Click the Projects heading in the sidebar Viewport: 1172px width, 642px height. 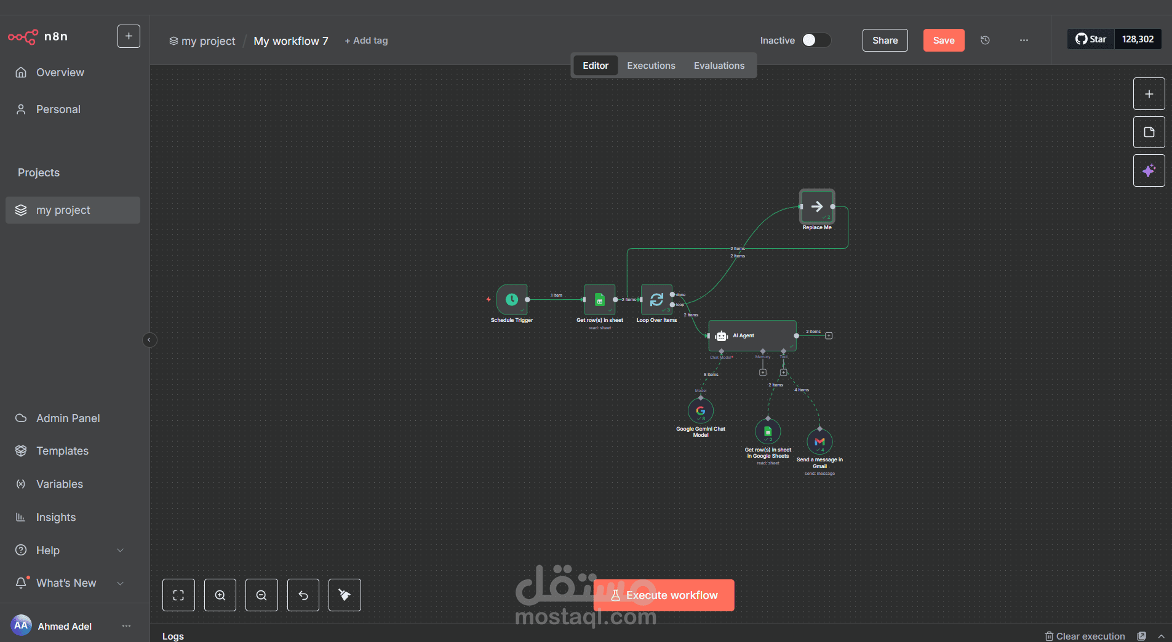tap(39, 173)
